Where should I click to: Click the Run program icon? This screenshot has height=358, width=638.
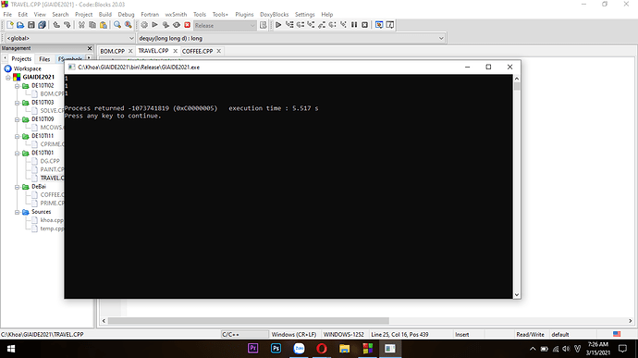[154, 25]
